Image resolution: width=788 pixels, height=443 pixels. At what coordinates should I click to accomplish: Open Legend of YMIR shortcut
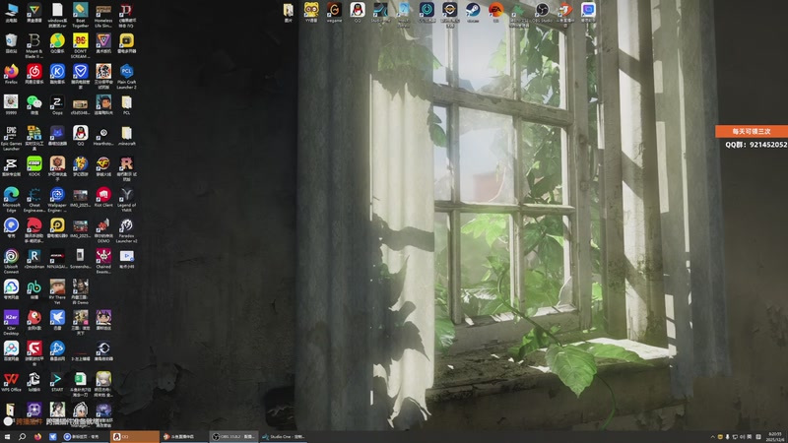pyautogui.click(x=127, y=199)
